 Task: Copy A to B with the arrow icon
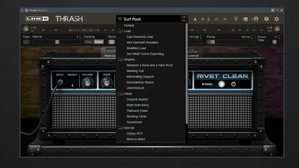point(202,19)
